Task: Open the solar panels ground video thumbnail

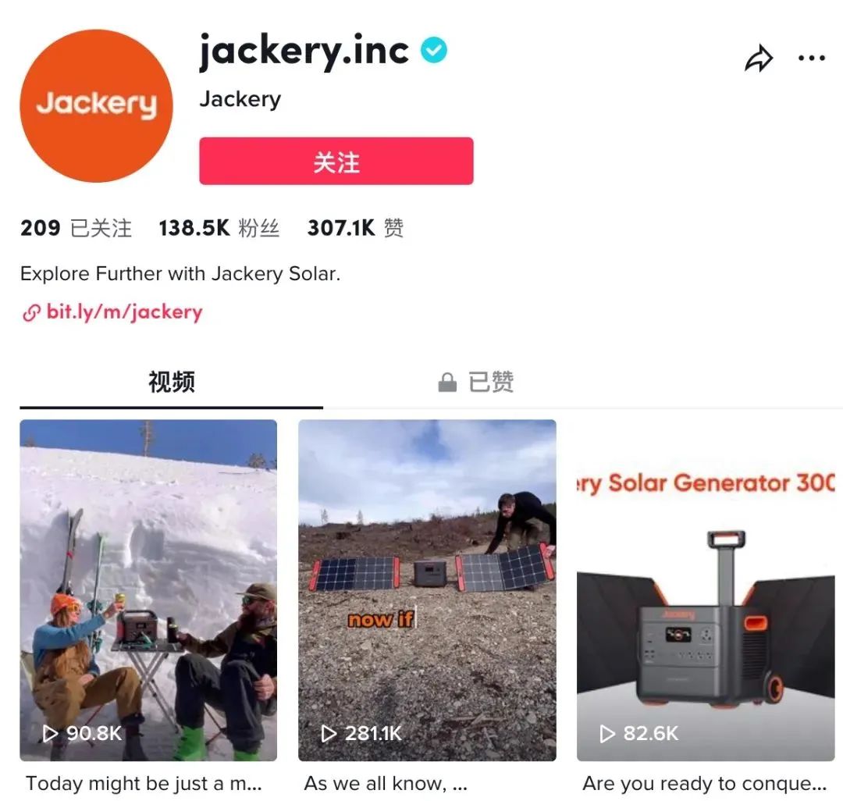Action: point(427,590)
